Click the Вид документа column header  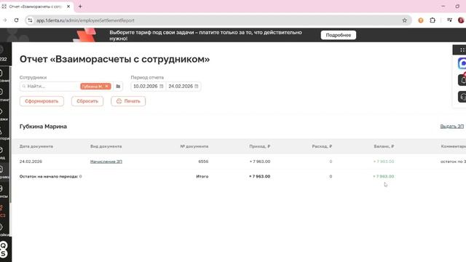pos(106,146)
